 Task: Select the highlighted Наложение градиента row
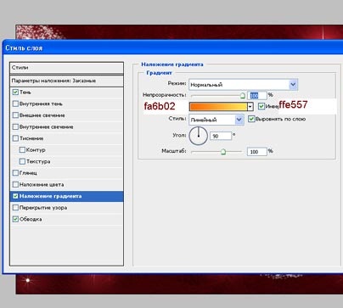[x=67, y=196]
